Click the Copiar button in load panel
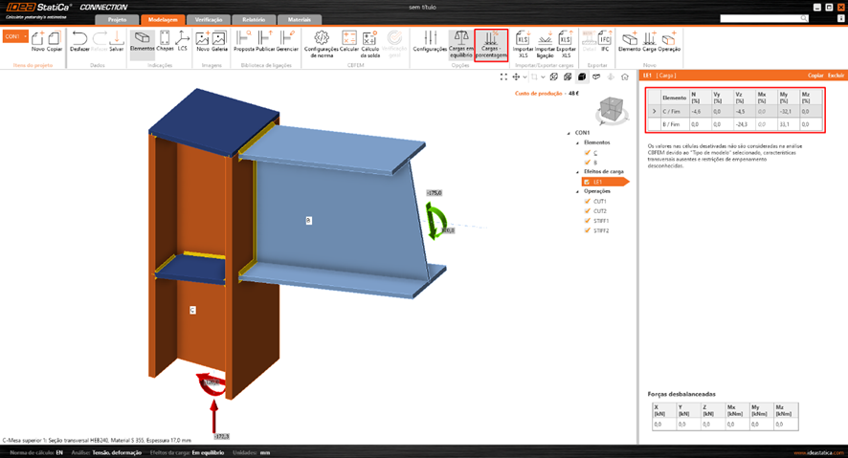The height and width of the screenshot is (458, 848). coord(815,75)
